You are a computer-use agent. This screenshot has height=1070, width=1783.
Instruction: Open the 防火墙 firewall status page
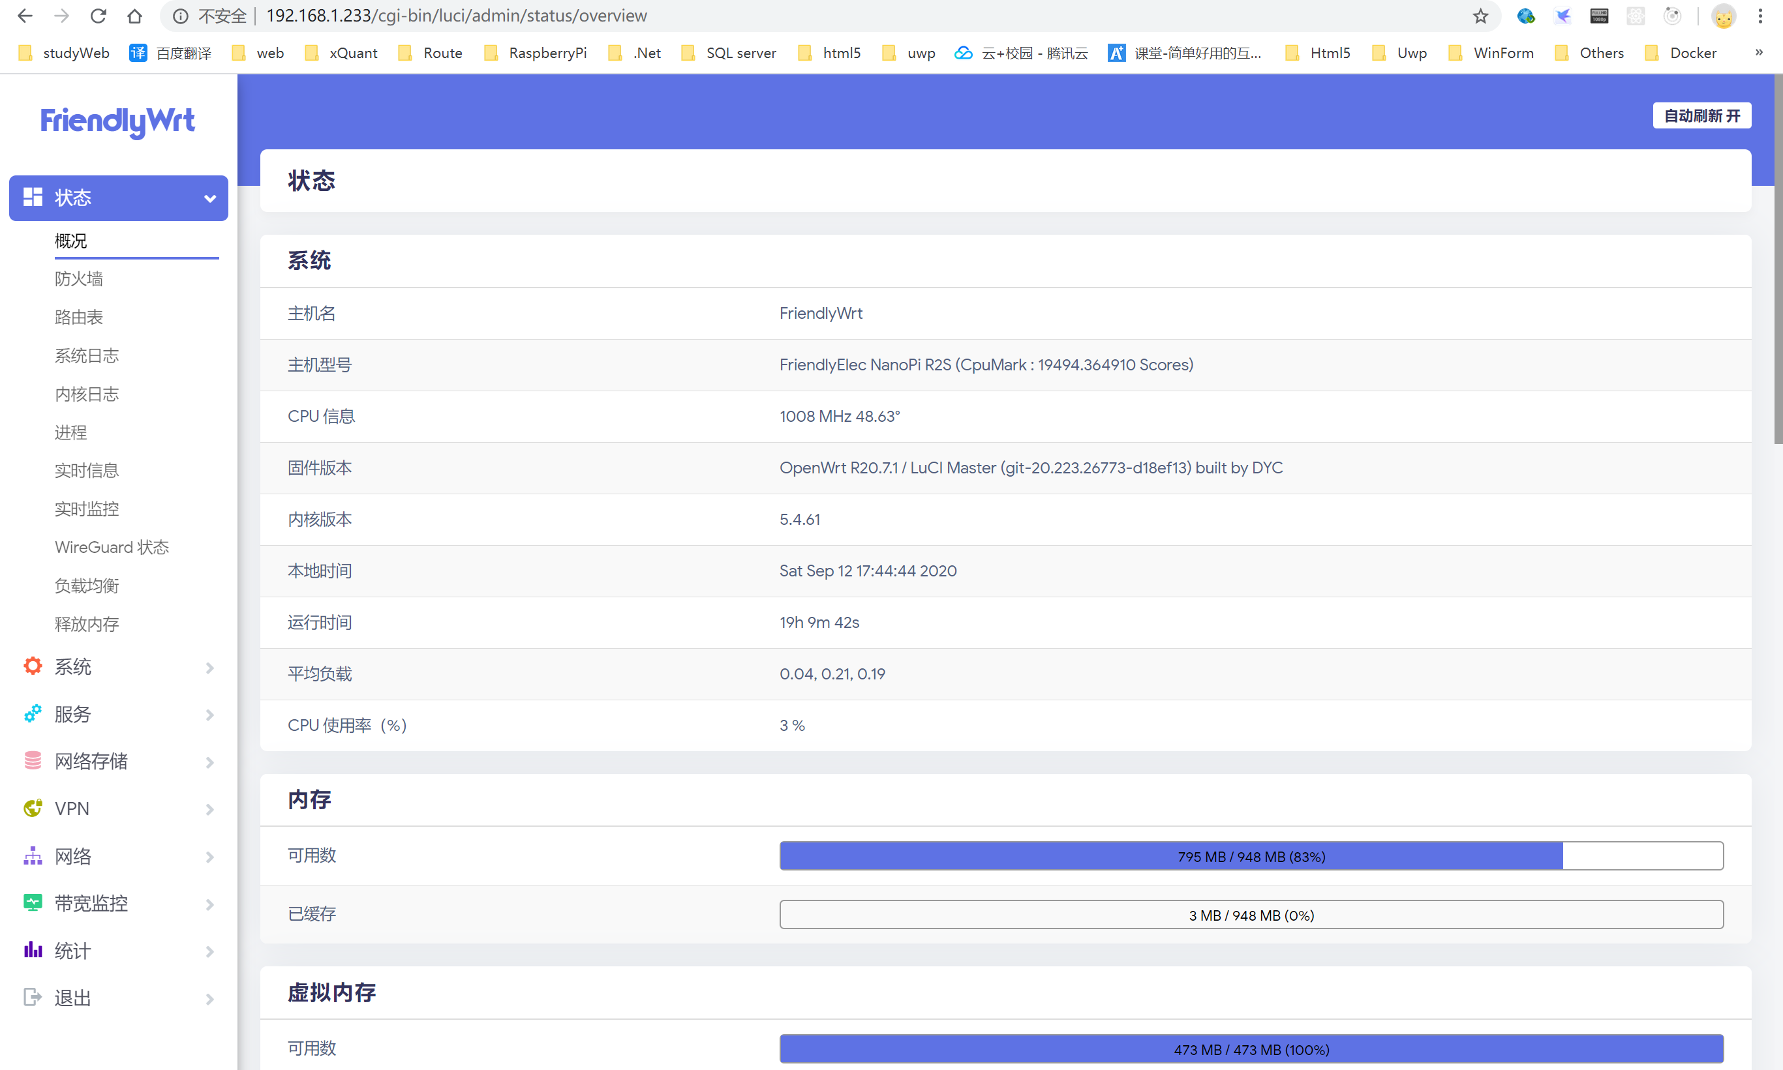(80, 279)
